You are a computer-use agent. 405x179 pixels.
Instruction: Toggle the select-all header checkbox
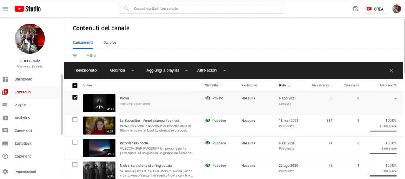coord(75,85)
